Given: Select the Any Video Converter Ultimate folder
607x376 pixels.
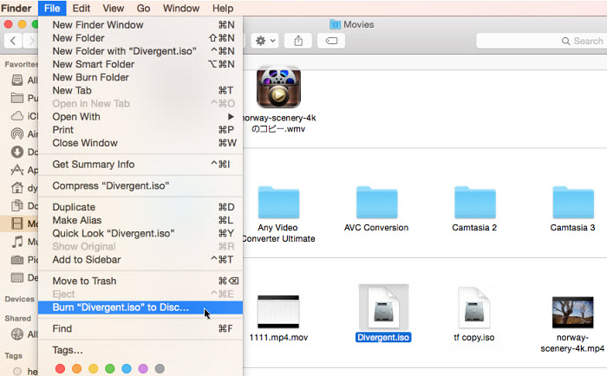Looking at the screenshot, I should pyautogui.click(x=278, y=203).
